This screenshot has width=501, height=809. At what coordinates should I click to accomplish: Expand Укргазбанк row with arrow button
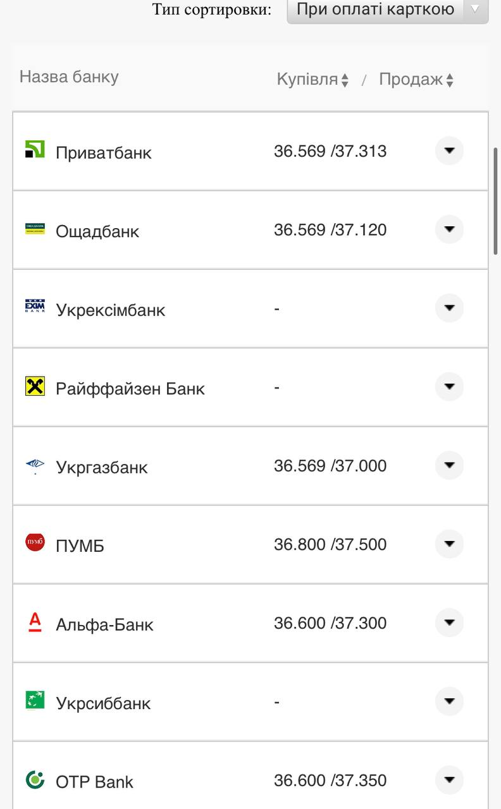(x=449, y=465)
